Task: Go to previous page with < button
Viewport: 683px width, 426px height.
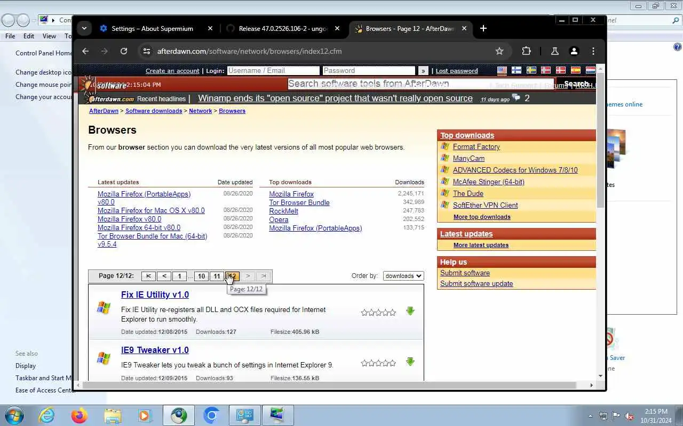Action: tap(164, 276)
